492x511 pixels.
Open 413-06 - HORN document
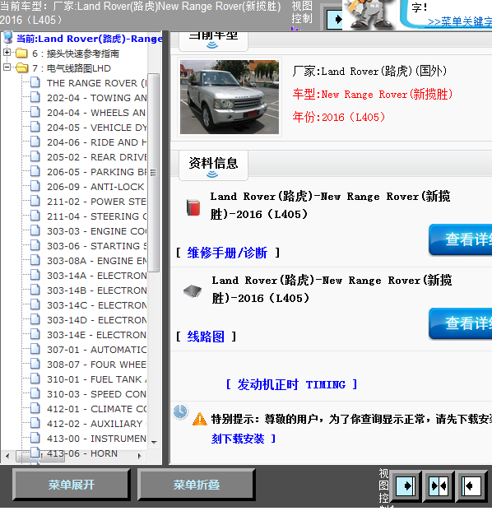pyautogui.click(x=82, y=453)
